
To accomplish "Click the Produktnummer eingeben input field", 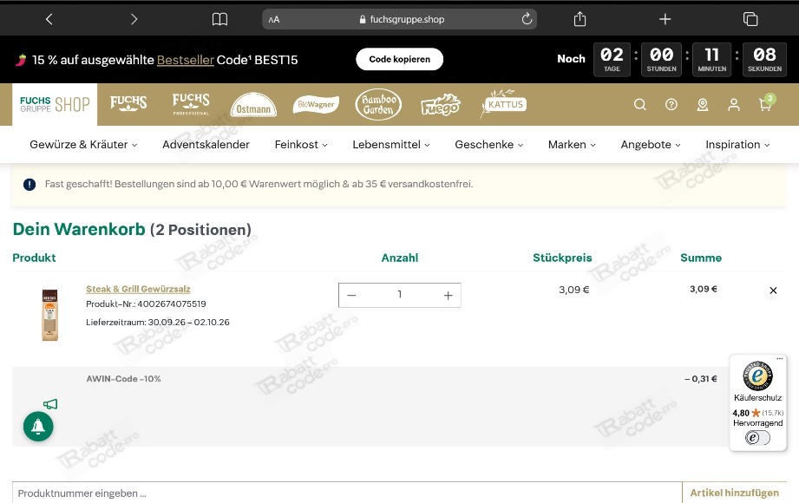I will click(347, 493).
